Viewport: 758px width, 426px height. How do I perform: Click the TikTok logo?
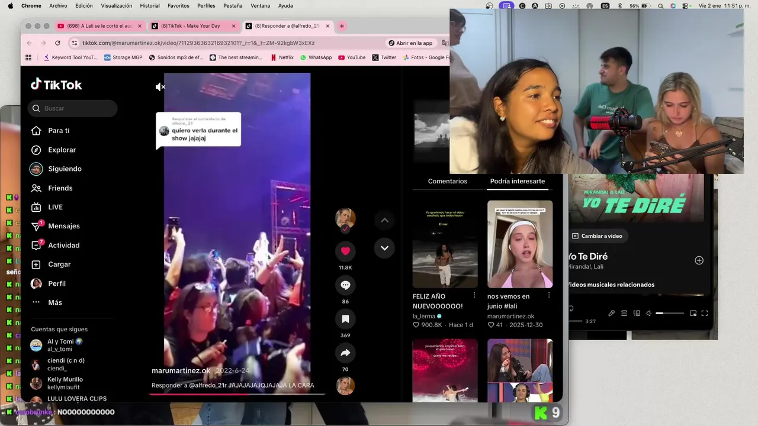click(x=56, y=85)
